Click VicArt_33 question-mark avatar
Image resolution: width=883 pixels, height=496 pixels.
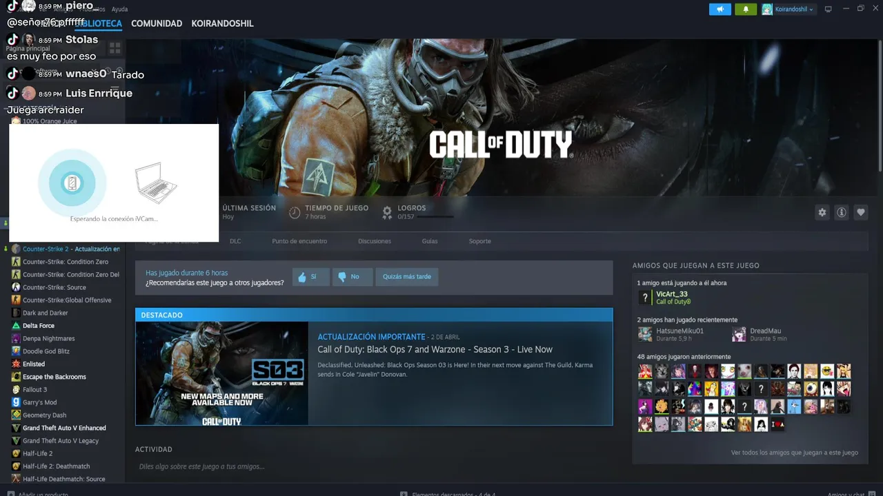(x=645, y=298)
